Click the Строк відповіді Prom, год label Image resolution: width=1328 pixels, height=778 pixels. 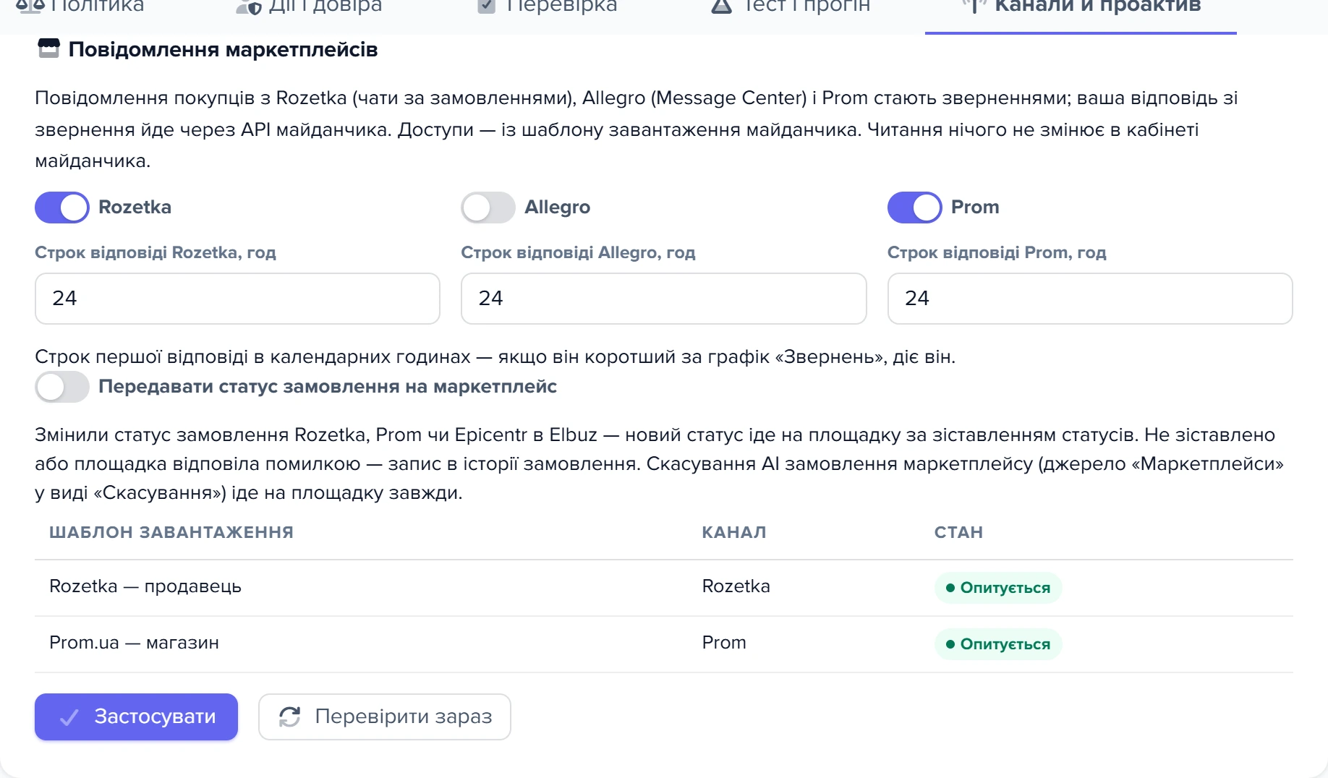click(997, 252)
